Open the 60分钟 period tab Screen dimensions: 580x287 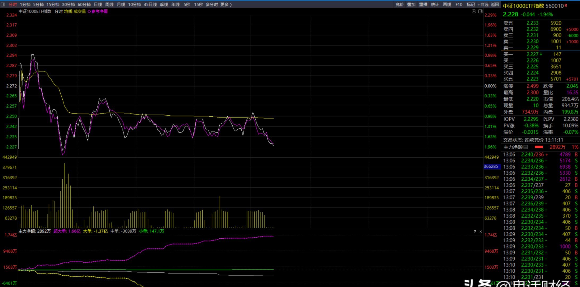(x=84, y=5)
